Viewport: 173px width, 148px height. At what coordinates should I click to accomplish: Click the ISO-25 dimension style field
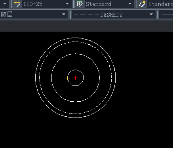pos(47,4)
